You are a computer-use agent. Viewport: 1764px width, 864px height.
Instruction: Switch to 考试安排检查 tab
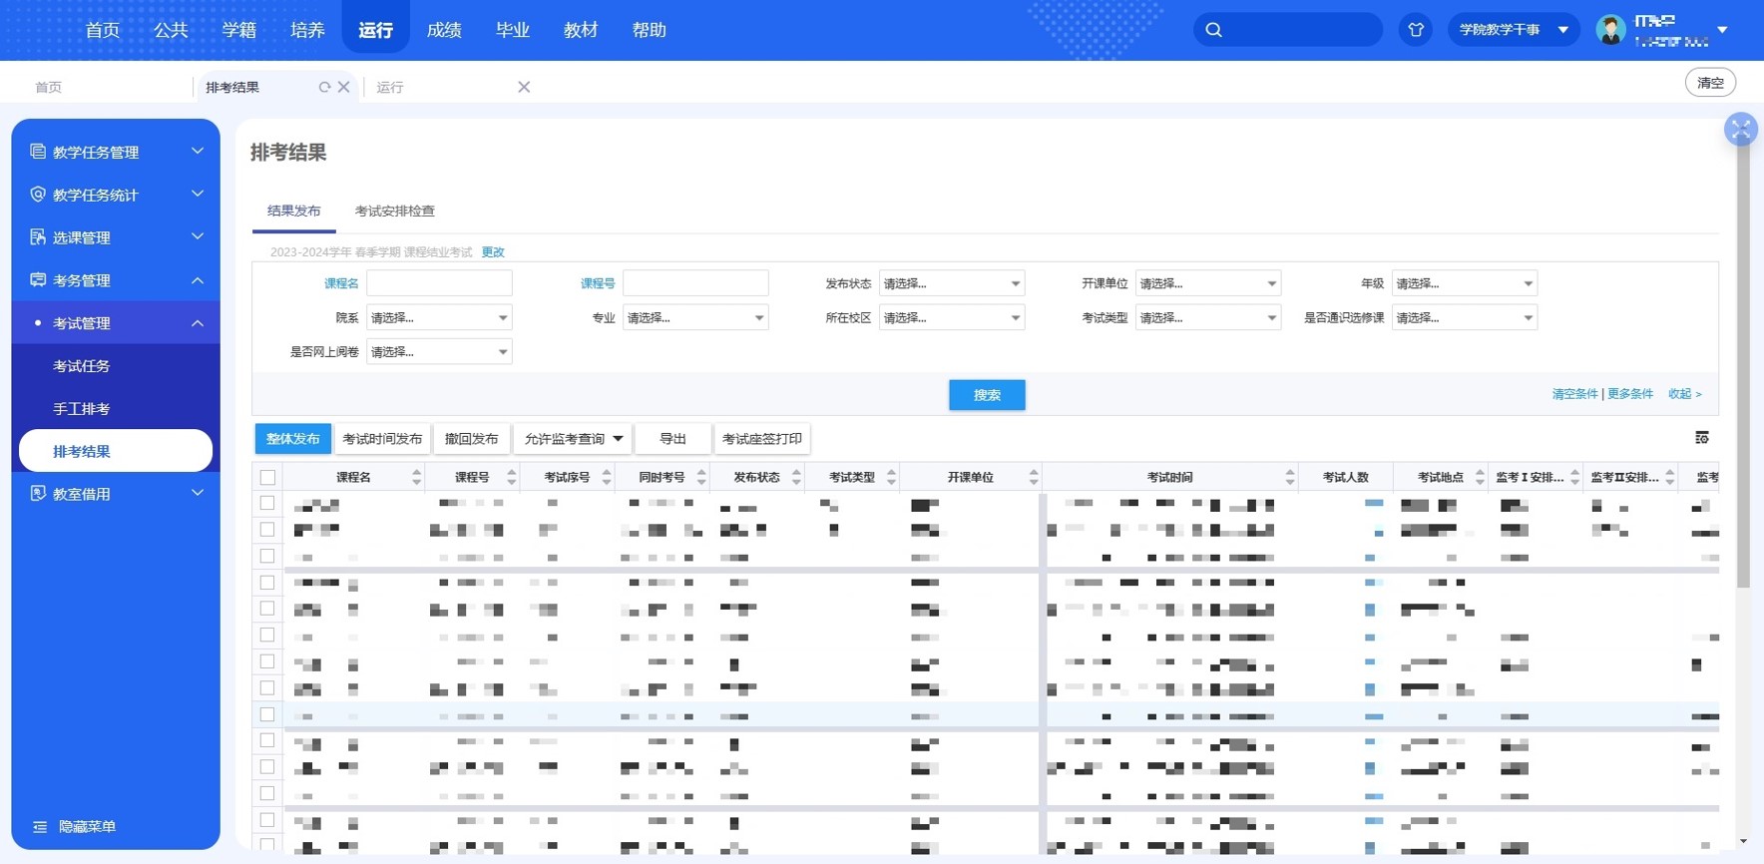click(395, 211)
